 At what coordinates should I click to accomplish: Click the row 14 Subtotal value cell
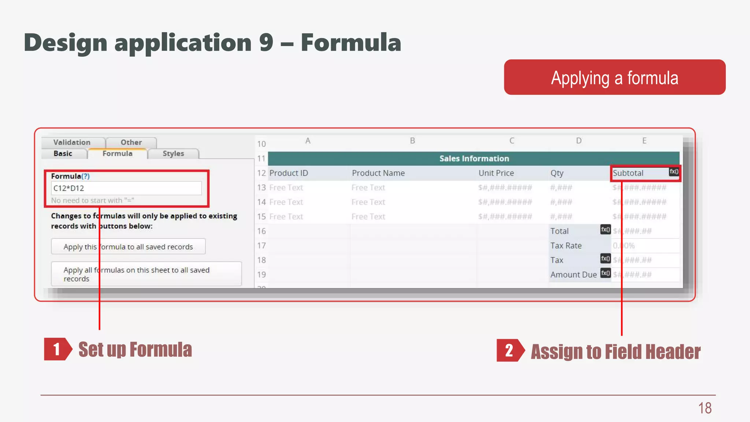[645, 202]
